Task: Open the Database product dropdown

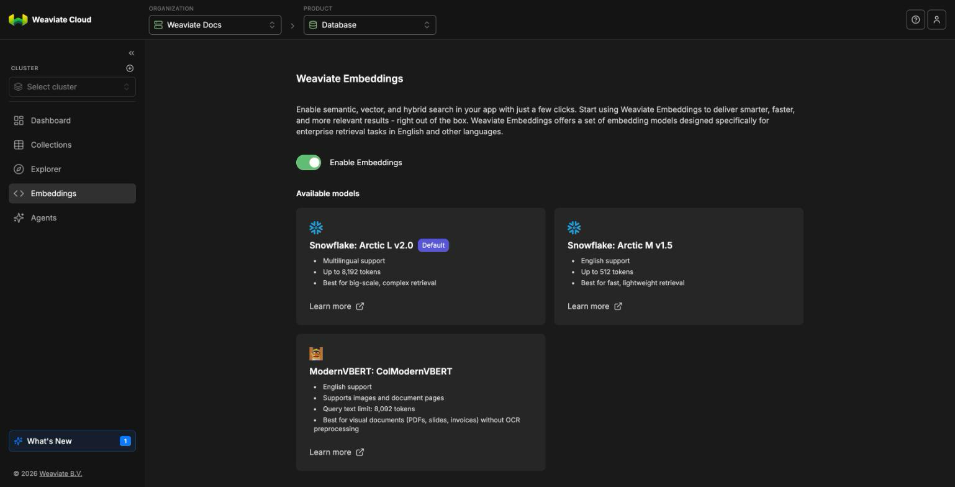Action: [369, 25]
